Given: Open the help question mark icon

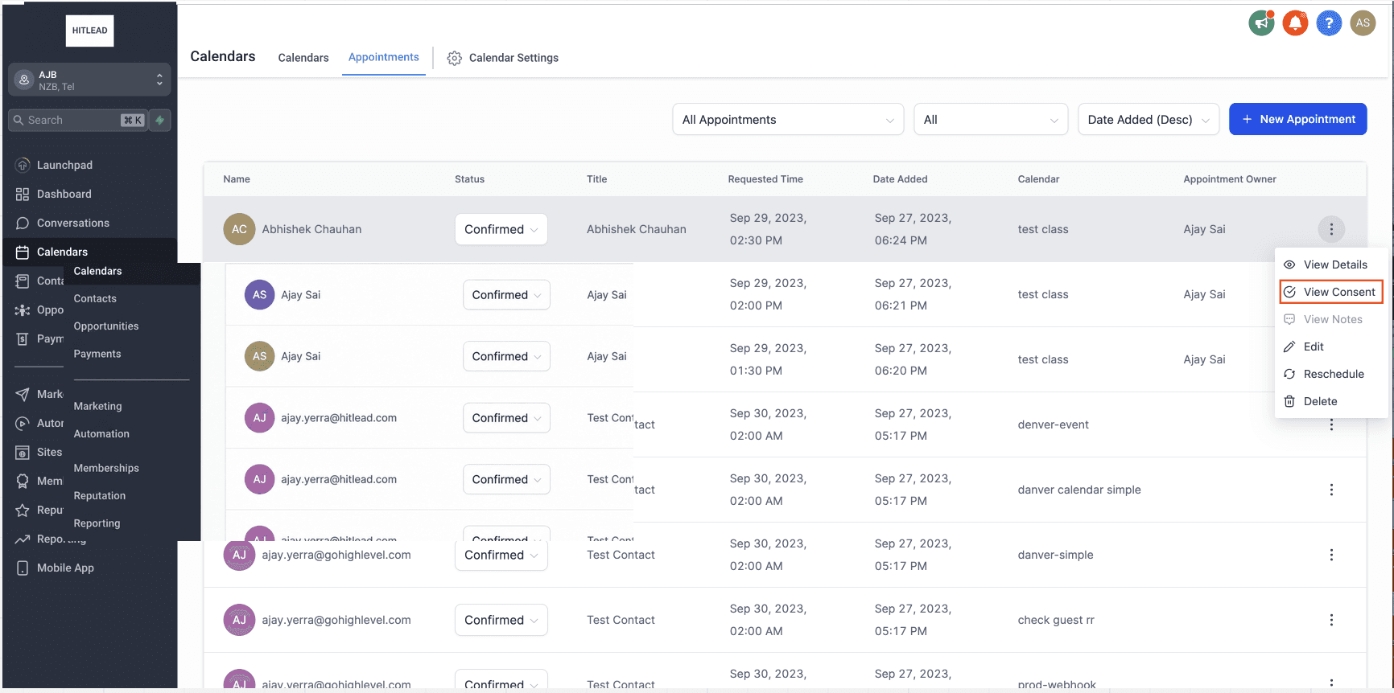Looking at the screenshot, I should (1329, 23).
